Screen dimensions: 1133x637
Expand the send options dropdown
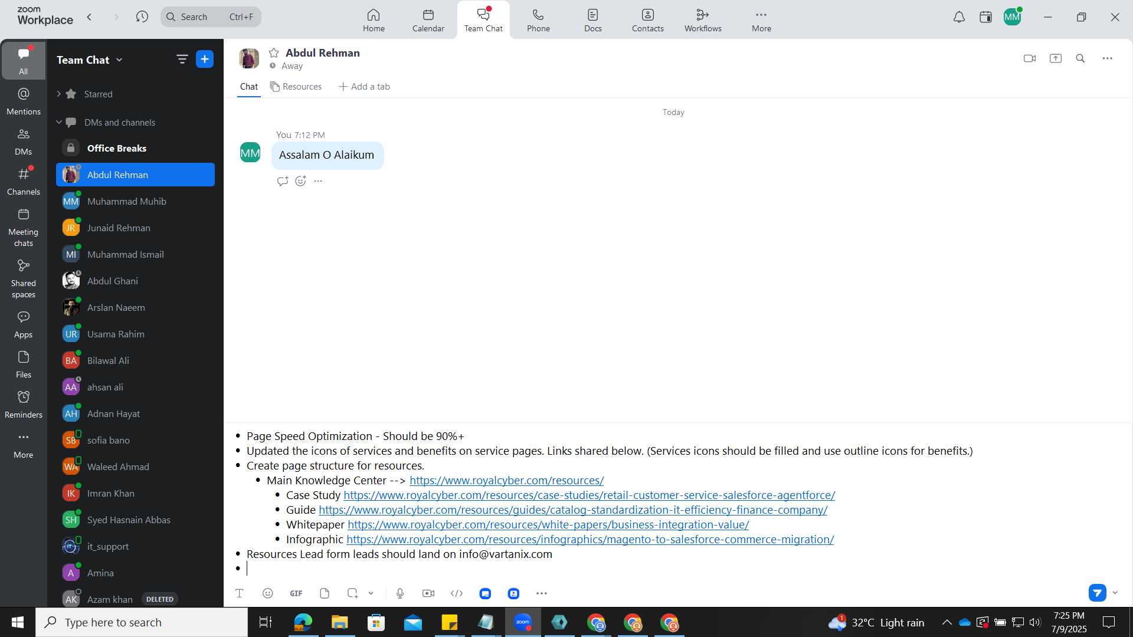click(1115, 593)
